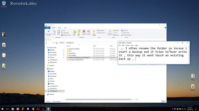Click the horizontal scrollbar in file list
Screen dimensions: 199x111
(99, 99)
